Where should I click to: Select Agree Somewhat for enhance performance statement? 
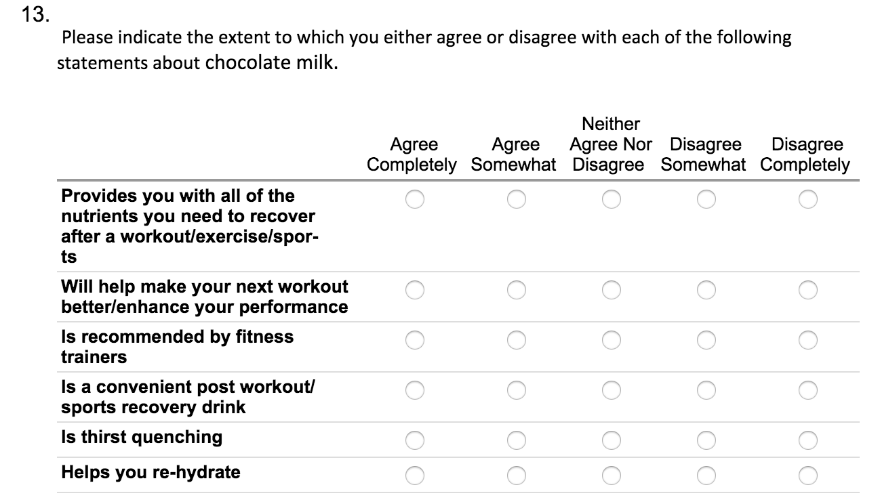tap(516, 290)
